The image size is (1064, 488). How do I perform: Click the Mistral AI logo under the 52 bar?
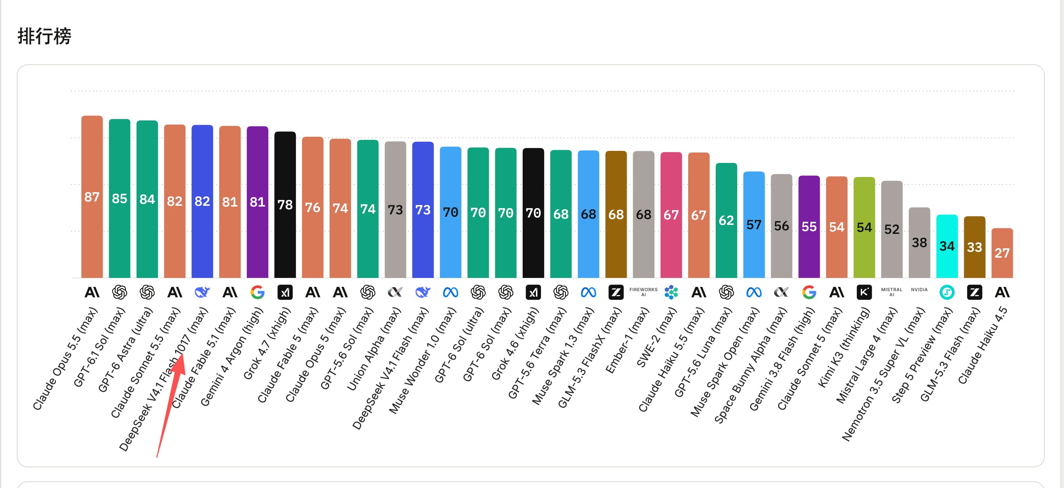tap(892, 292)
